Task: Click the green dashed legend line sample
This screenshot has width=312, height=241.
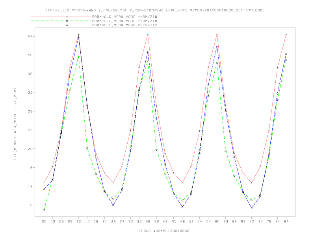Action: point(61,21)
